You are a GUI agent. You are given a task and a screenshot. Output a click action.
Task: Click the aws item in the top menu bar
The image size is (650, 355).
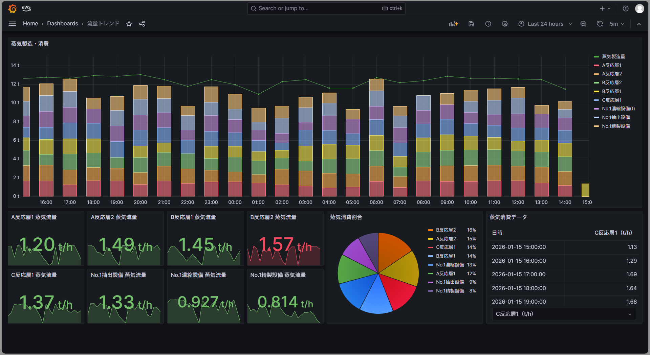(26, 8)
